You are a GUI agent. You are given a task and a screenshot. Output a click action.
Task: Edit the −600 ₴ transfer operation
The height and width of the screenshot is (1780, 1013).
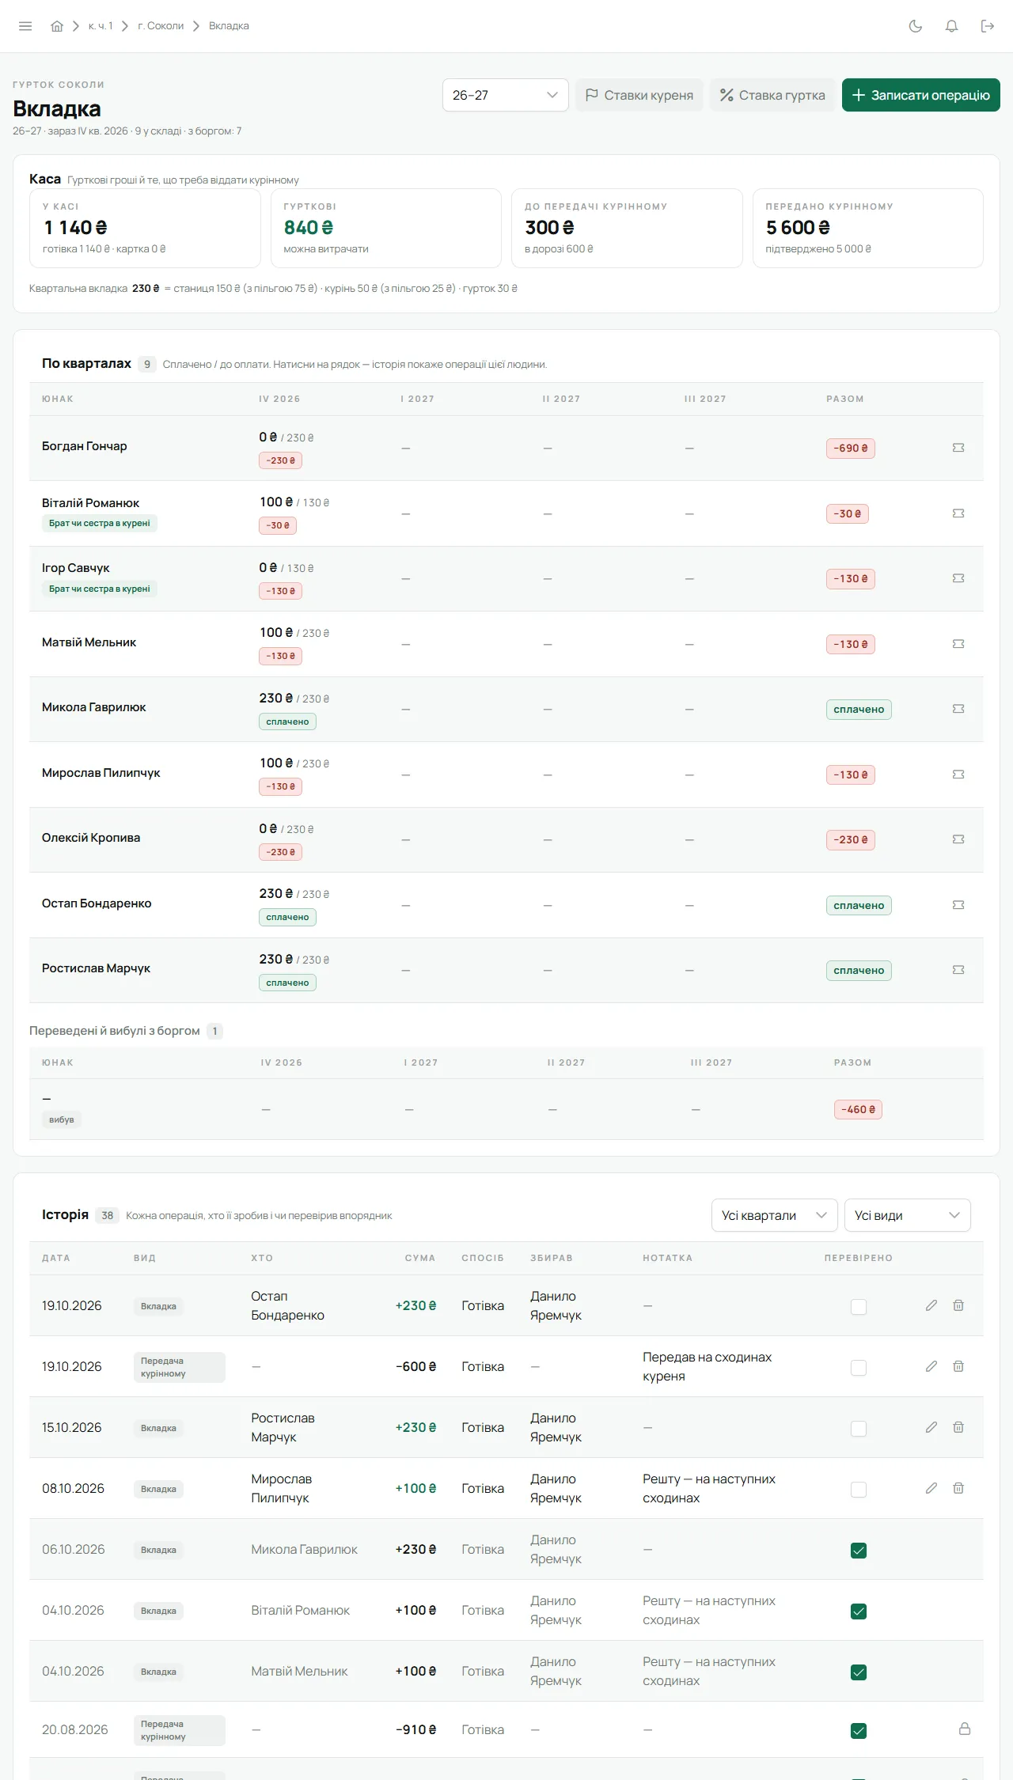tap(931, 1366)
